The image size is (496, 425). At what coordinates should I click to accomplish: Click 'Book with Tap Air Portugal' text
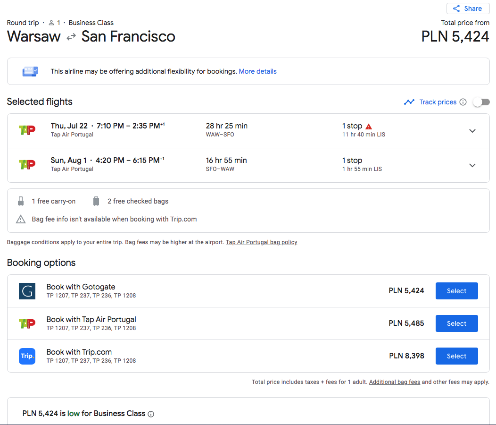[x=91, y=320]
